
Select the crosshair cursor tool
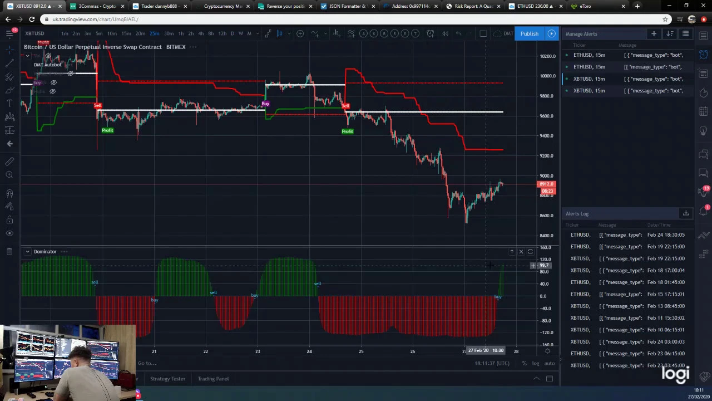(9, 50)
